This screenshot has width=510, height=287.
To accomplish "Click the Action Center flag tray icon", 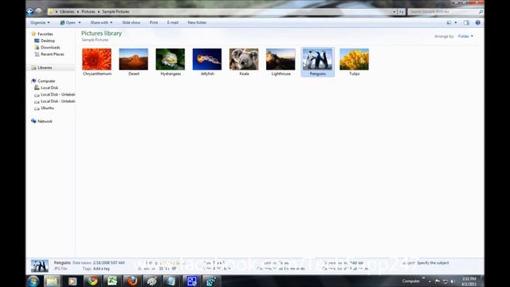I will tap(437, 281).
